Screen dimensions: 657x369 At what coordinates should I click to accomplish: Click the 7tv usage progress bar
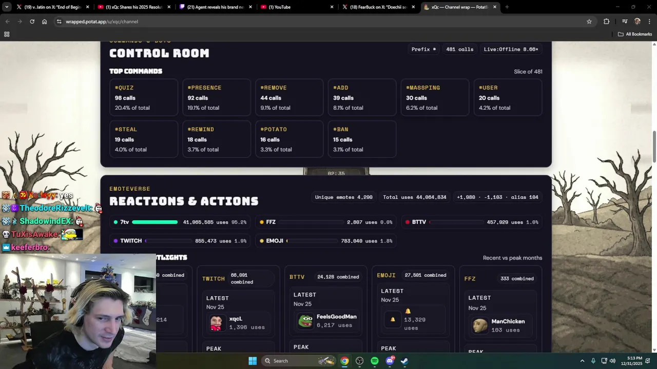155,222
